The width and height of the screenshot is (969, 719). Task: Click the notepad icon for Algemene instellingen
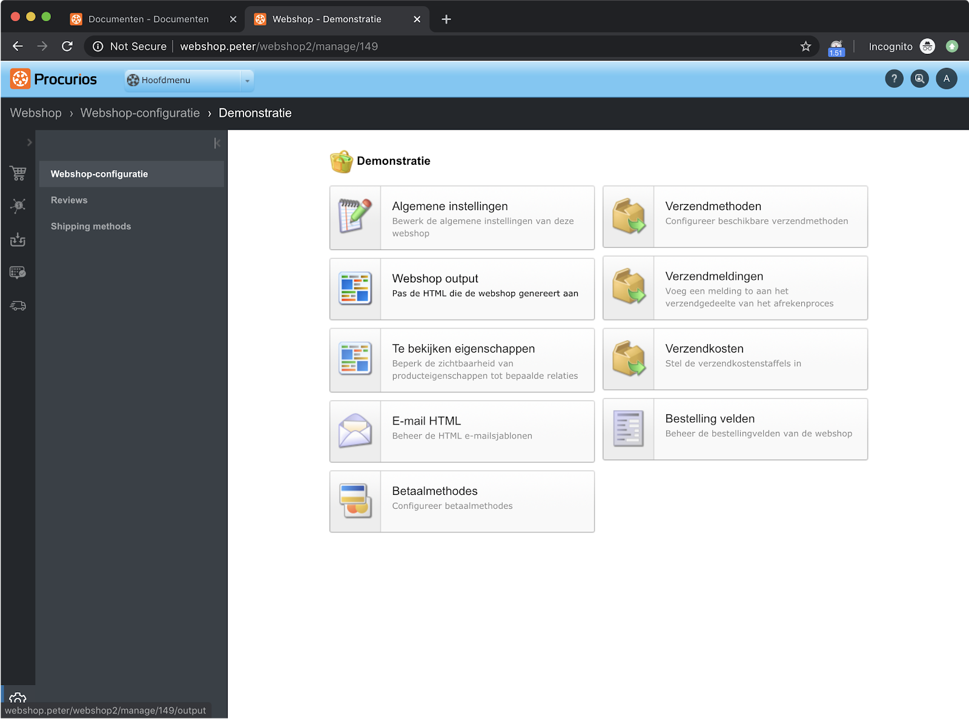(355, 216)
